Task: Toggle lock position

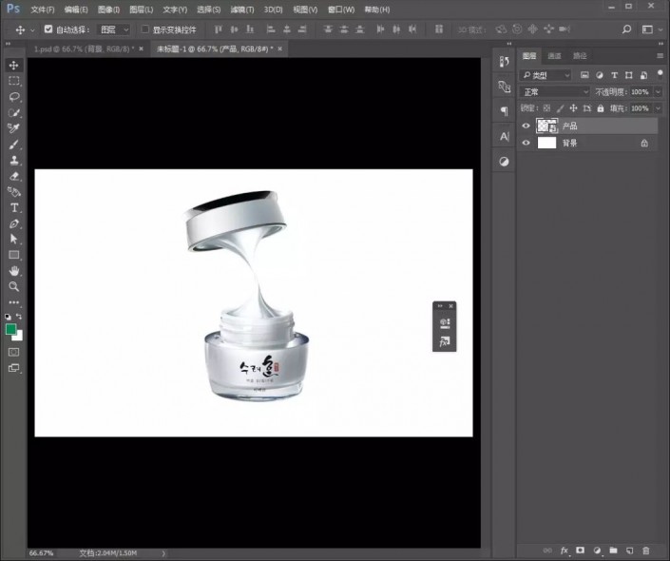Action: coord(573,108)
